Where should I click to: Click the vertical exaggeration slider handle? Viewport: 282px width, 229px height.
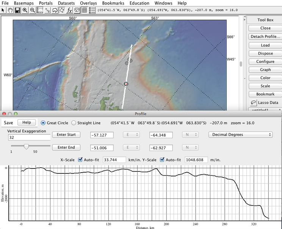point(26,146)
